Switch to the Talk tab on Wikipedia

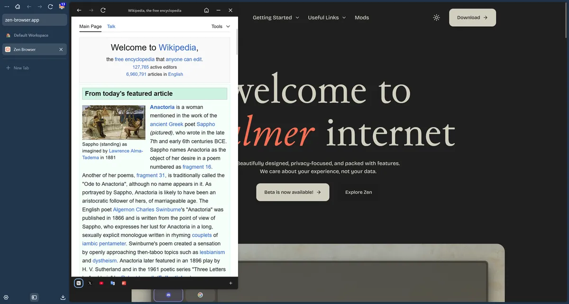(x=111, y=27)
